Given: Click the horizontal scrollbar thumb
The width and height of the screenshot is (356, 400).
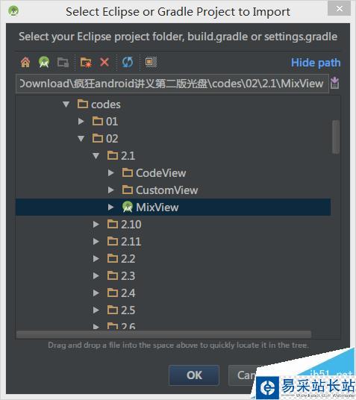Looking at the screenshot, I should 163,334.
